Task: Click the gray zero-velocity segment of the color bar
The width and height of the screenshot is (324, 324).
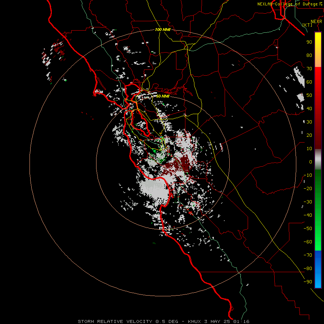Action: point(318,159)
